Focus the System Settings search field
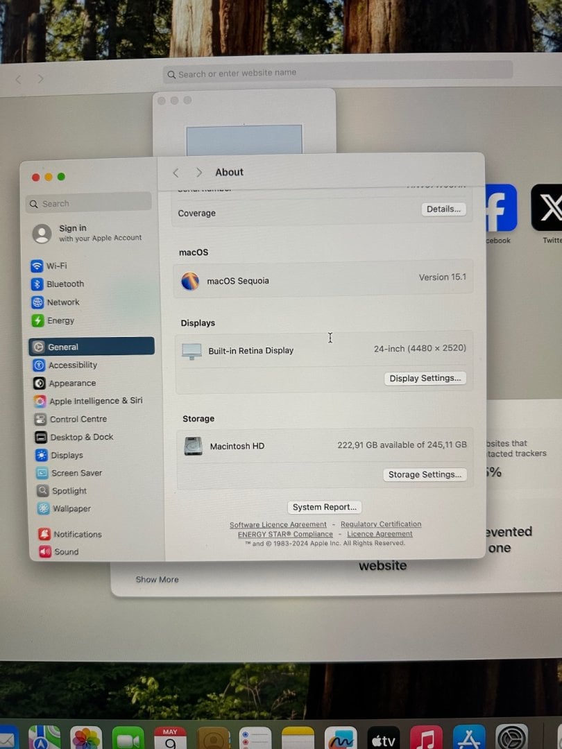Image resolution: width=562 pixels, height=749 pixels. coord(88,203)
